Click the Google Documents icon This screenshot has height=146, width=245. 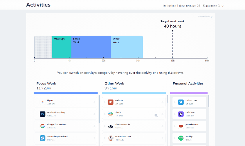[42, 126]
